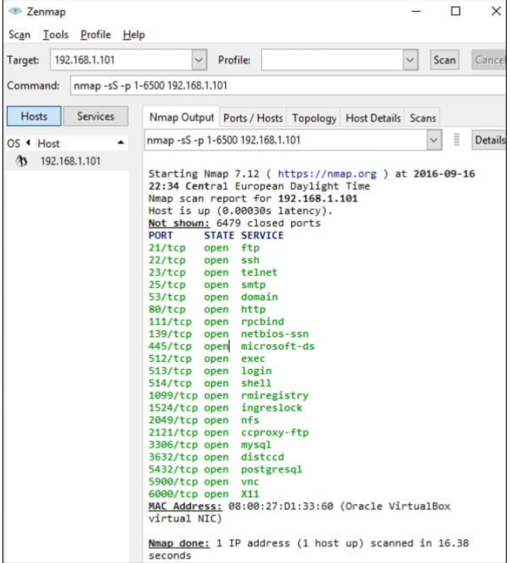Switch to the Host Details tab
This screenshot has width=510, height=563.
click(373, 118)
